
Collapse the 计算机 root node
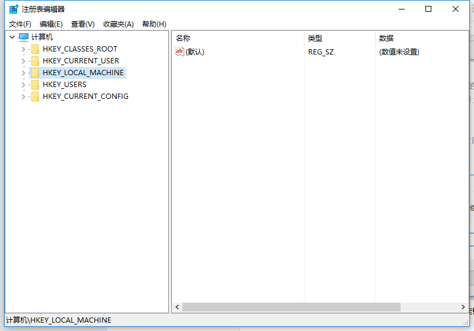pos(12,37)
